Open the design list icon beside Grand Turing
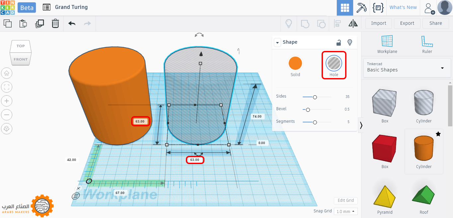This screenshot has width=453, height=218. click(47, 7)
